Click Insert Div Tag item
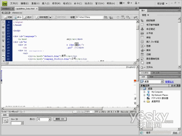 click(150, 42)
